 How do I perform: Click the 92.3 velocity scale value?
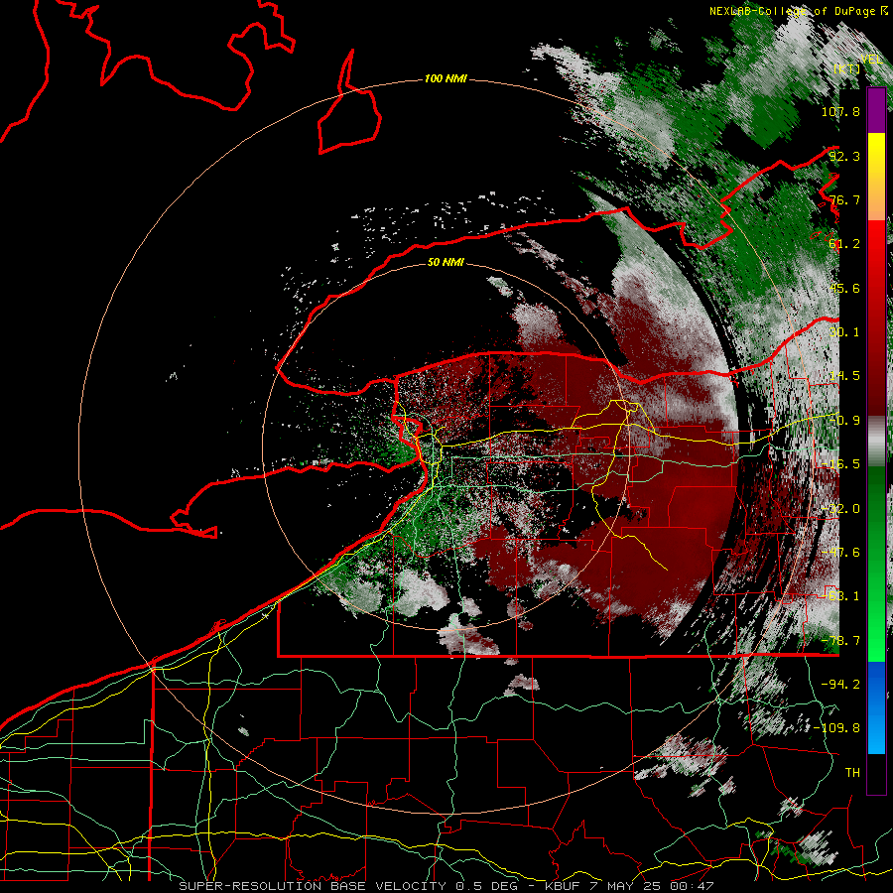point(844,156)
